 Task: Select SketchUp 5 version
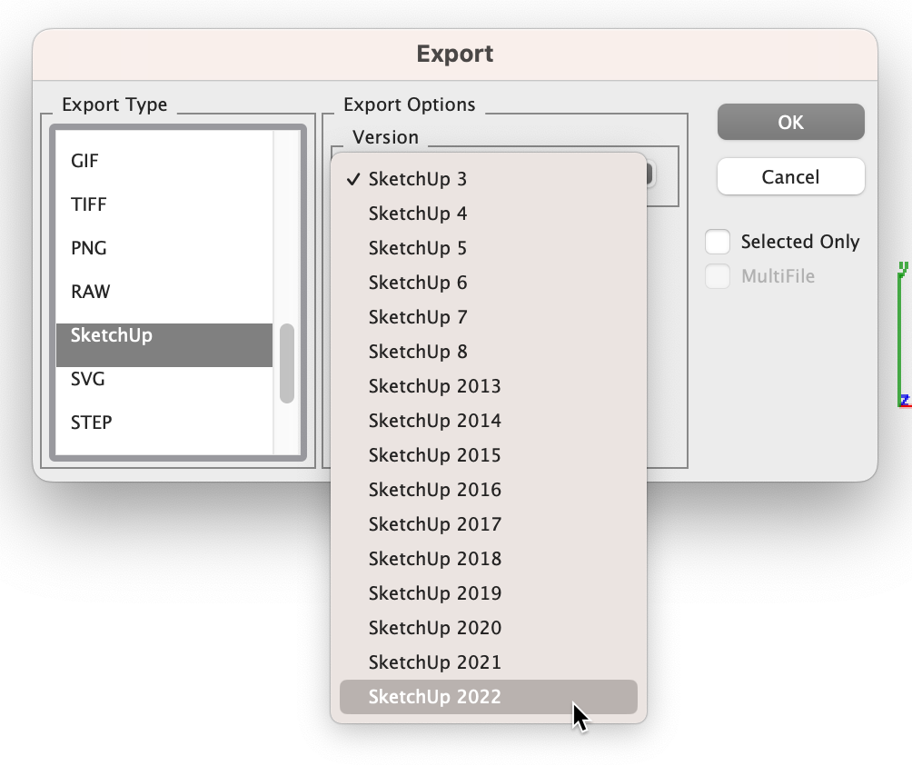[x=489, y=248]
